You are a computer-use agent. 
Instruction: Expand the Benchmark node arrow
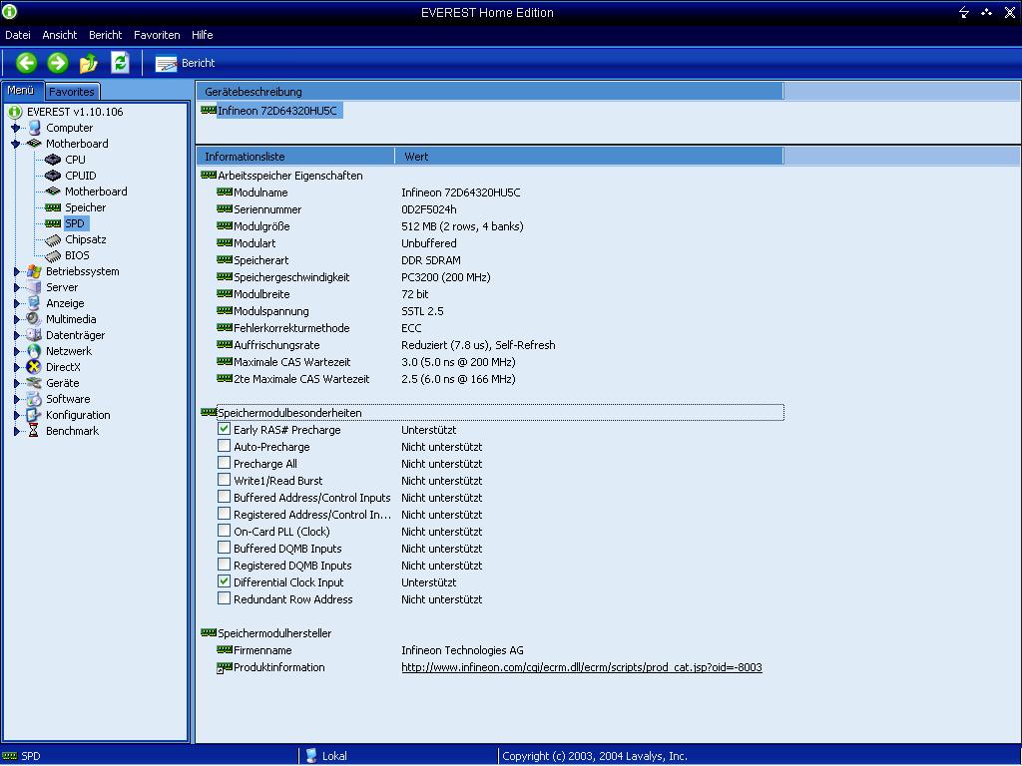point(16,431)
